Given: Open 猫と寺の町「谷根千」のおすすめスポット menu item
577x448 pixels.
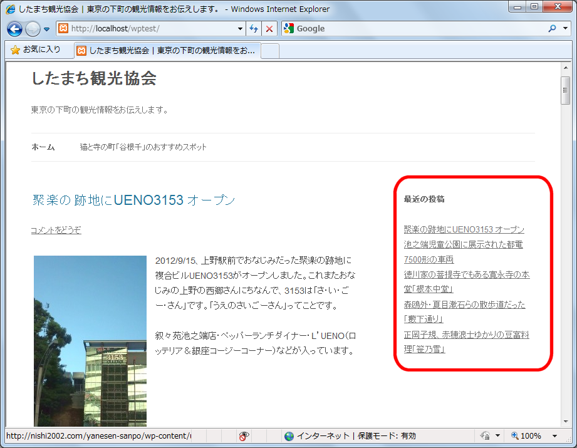Looking at the screenshot, I should click(143, 147).
